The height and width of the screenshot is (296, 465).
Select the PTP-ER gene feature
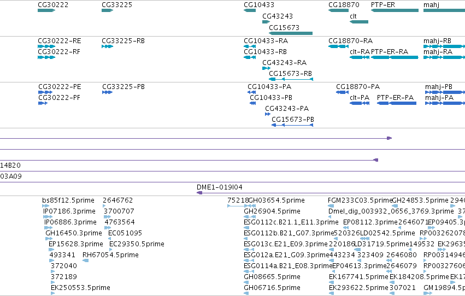point(395,10)
